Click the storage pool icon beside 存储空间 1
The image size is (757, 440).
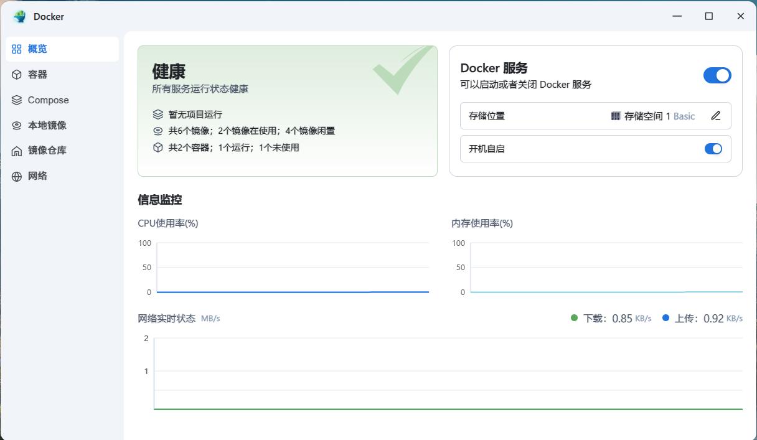(x=616, y=116)
